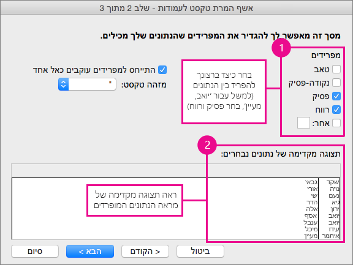The width and height of the screenshot is (353, 265).
Task: Click the custom delimiter input box next to אחר
Action: coord(303,123)
